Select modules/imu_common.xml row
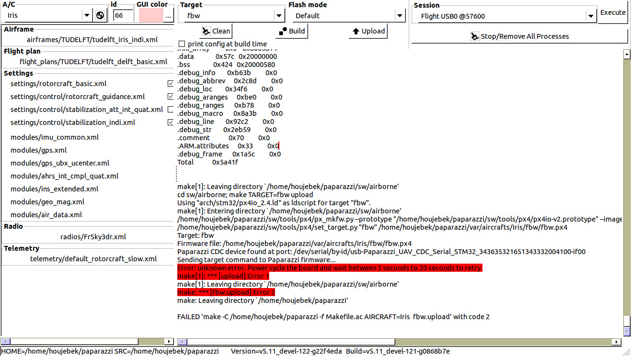The image size is (631, 356). pos(55,137)
